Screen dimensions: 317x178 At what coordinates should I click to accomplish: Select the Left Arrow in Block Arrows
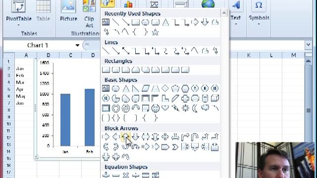(116, 137)
